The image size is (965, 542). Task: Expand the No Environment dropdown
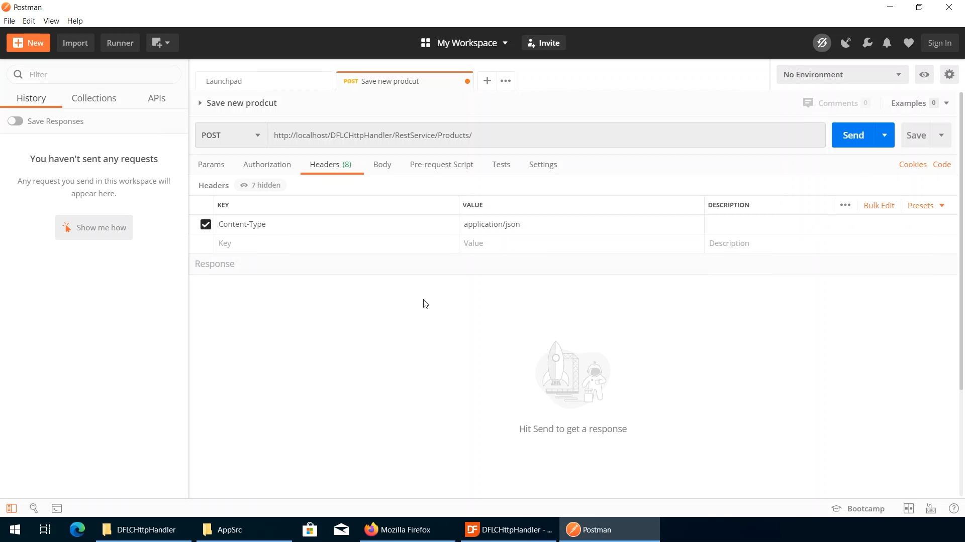point(842,75)
